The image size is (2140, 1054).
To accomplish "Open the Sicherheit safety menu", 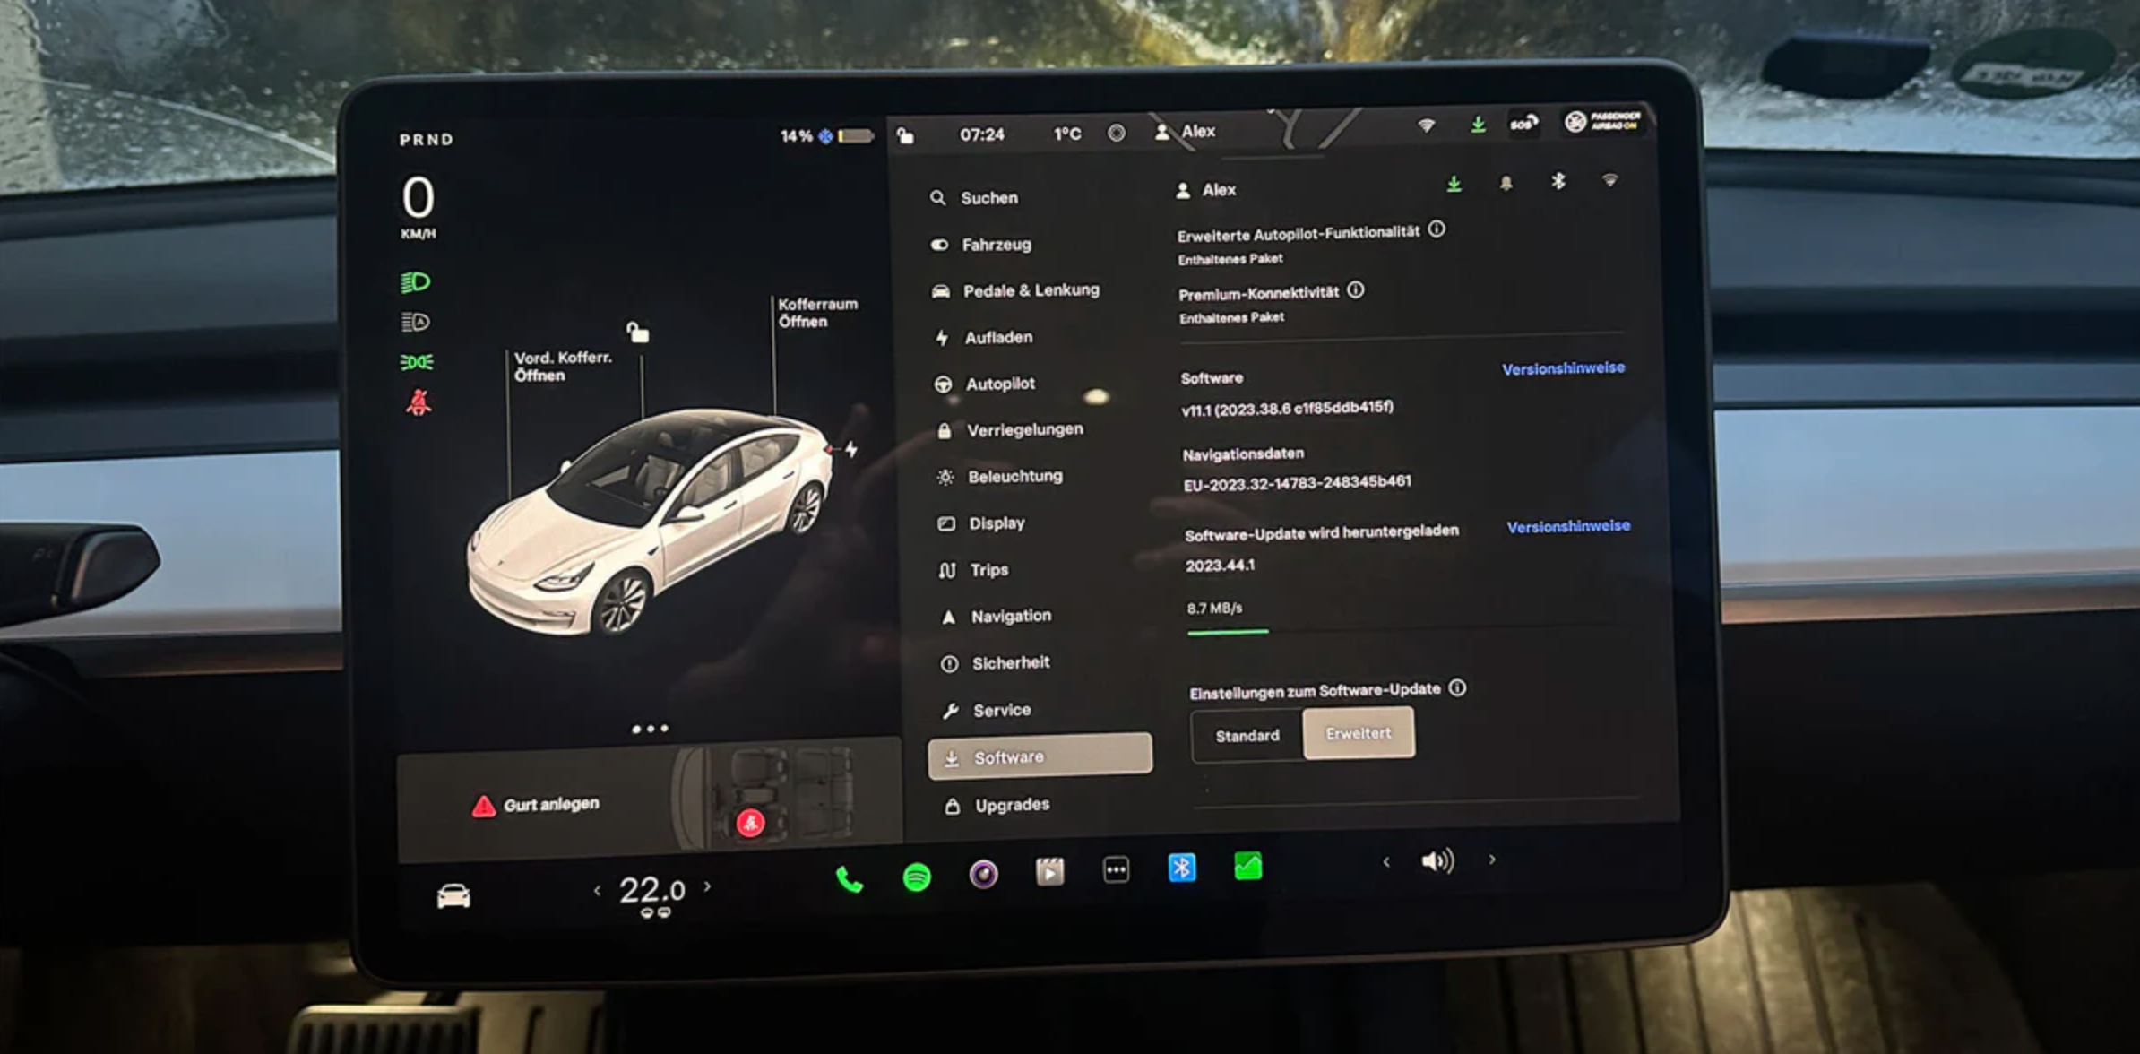I will 996,663.
